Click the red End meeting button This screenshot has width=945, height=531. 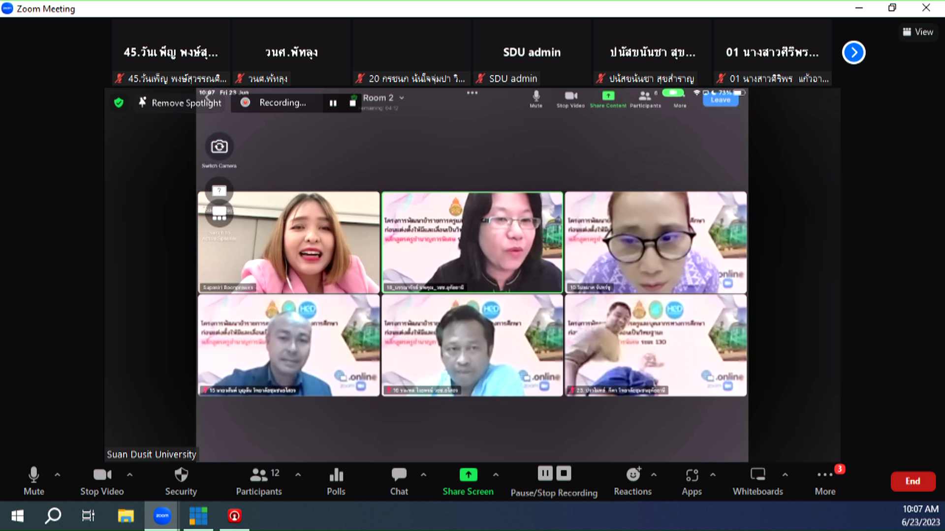click(x=913, y=481)
